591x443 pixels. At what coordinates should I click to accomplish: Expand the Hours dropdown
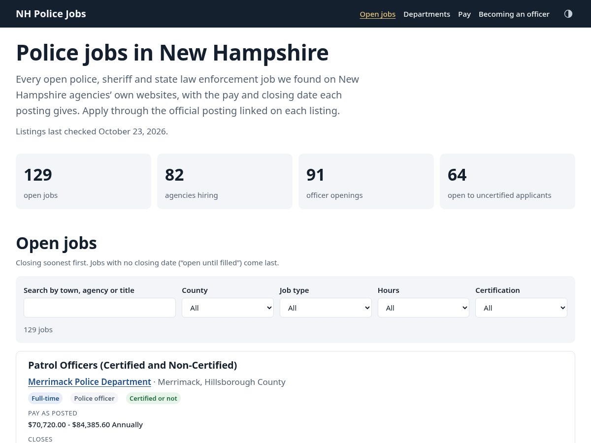(x=424, y=308)
